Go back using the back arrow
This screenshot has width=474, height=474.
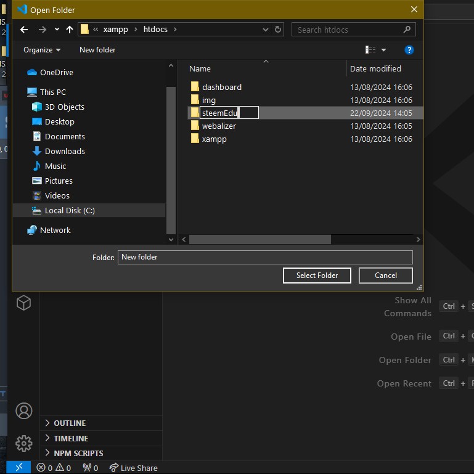[24, 30]
